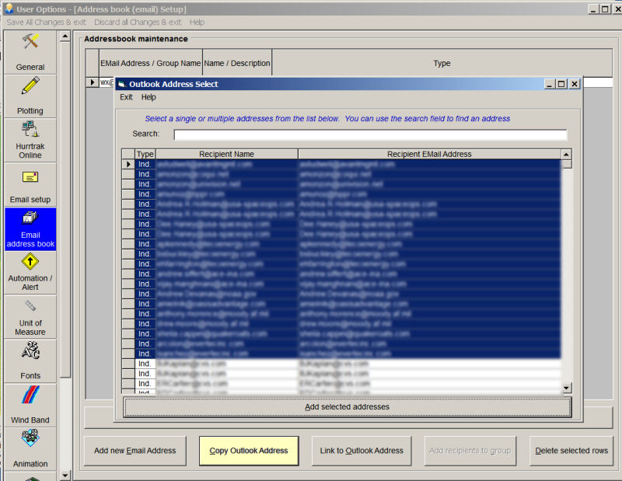Open the Animation settings section

pyautogui.click(x=30, y=449)
